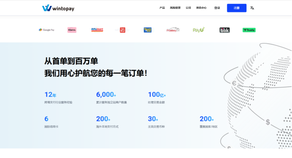
Task: Click the pink Klarna logo
Action: (72, 30)
